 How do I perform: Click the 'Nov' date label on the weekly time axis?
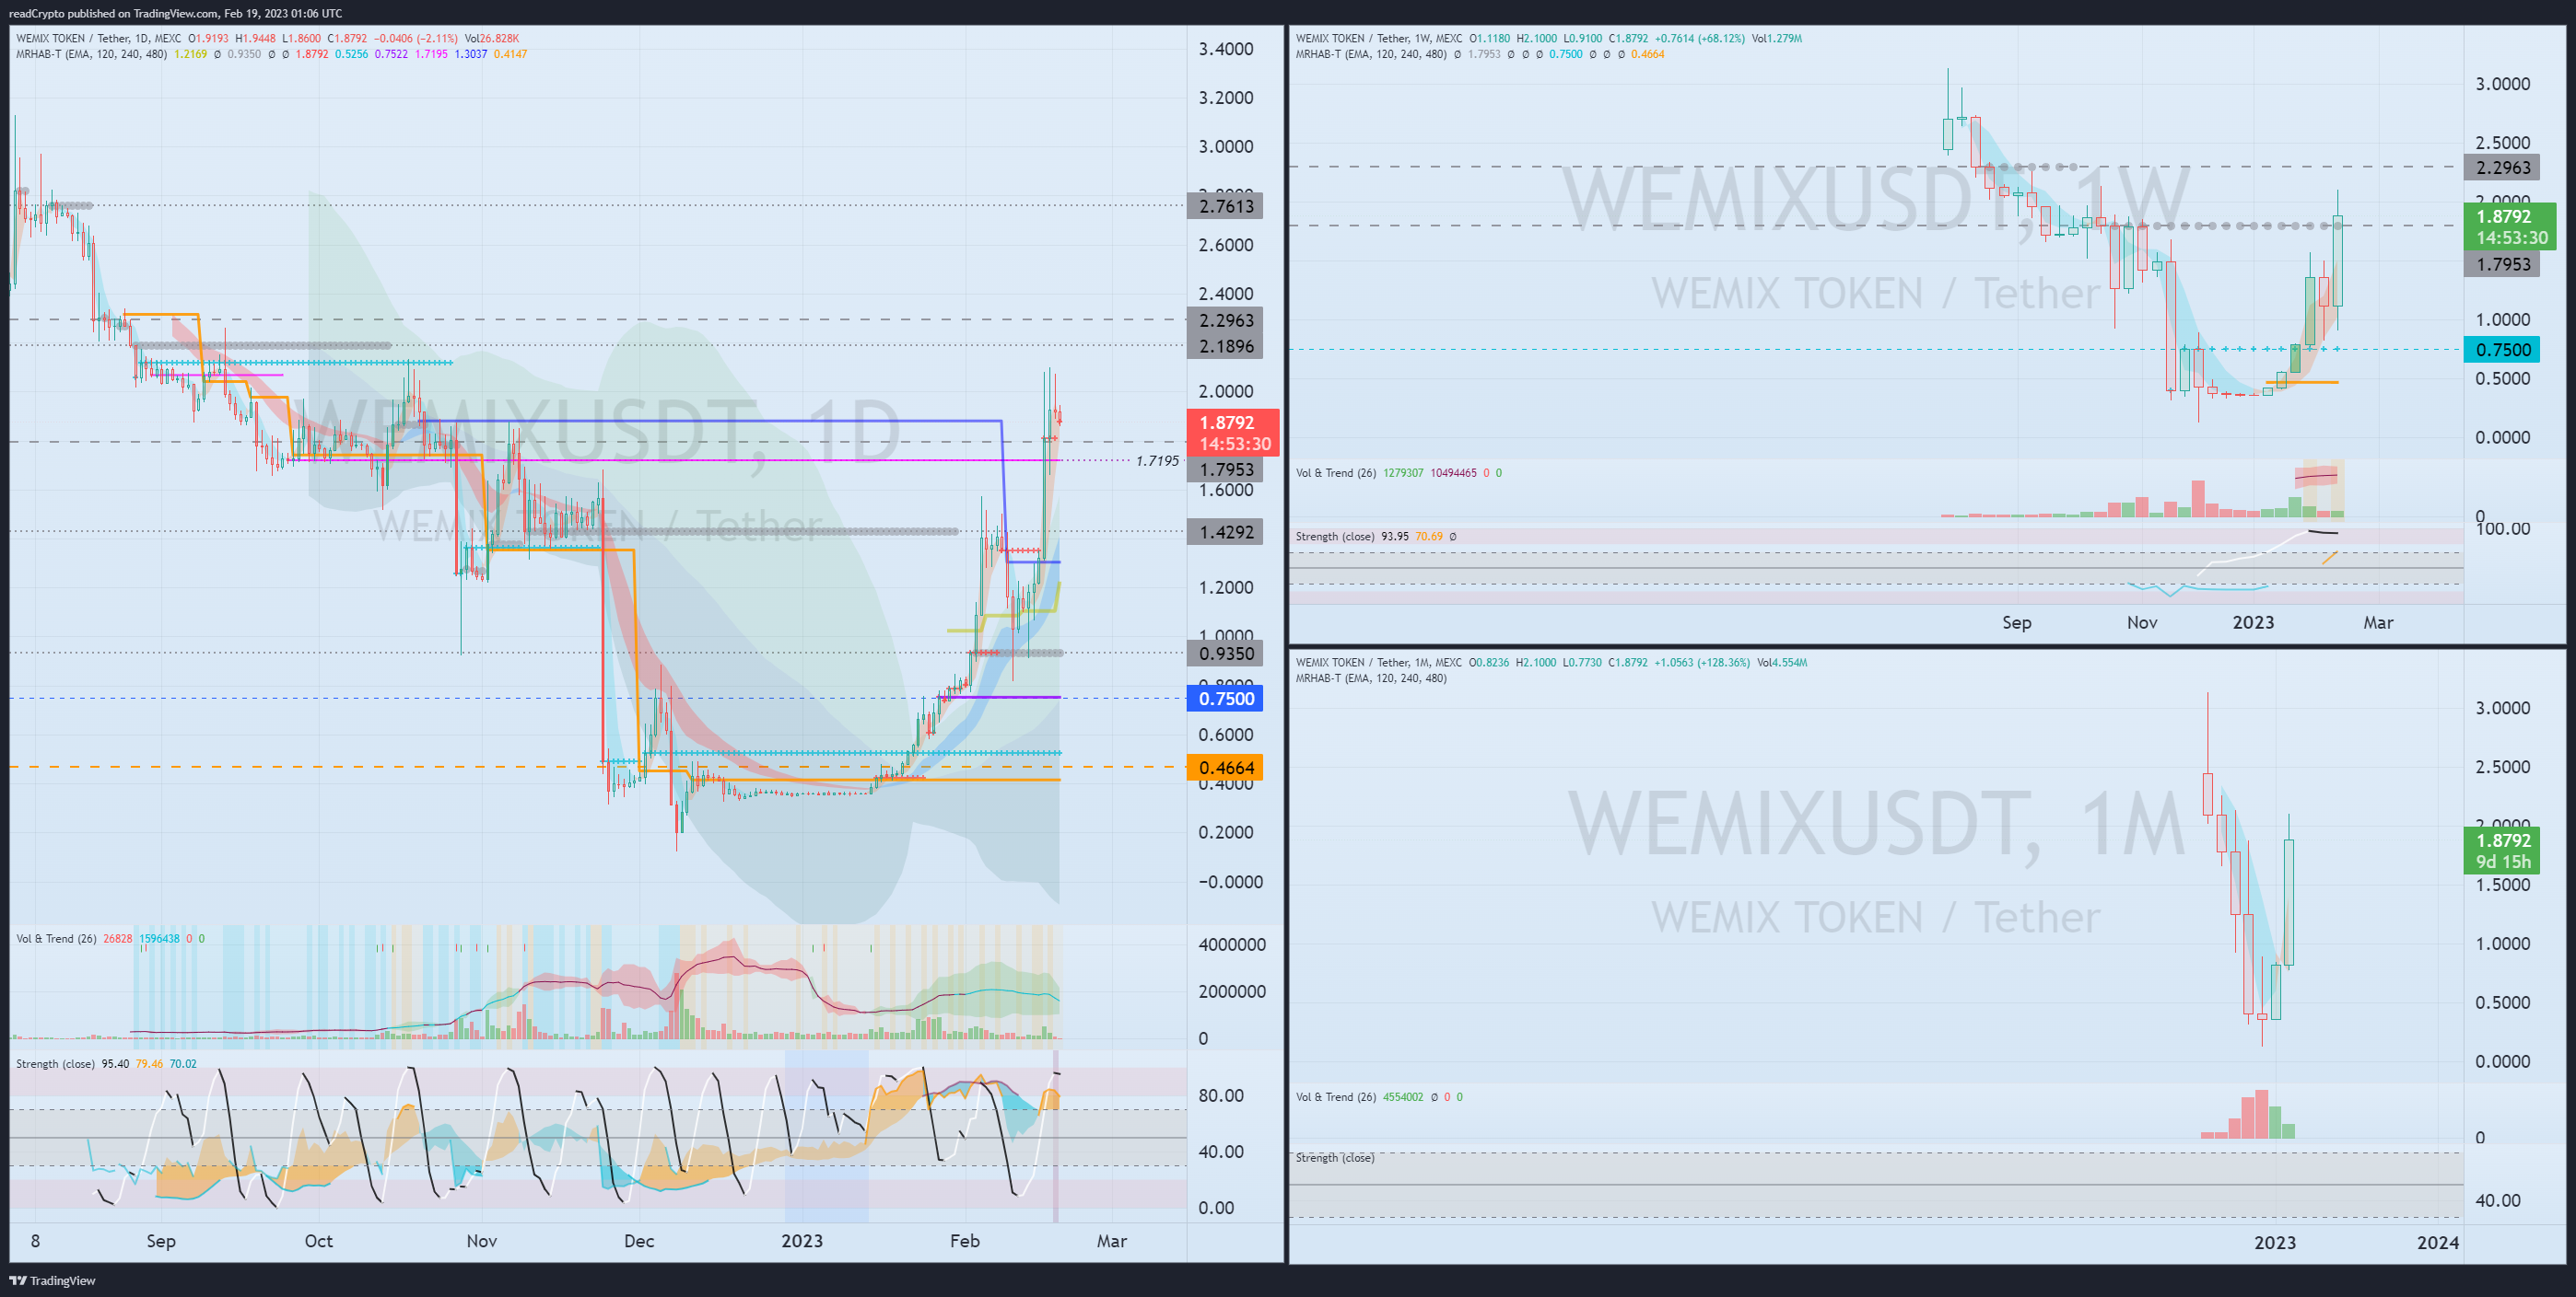[x=2141, y=621]
